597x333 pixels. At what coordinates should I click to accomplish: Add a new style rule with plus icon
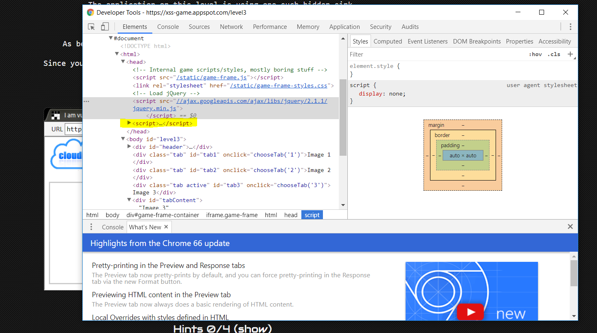pyautogui.click(x=570, y=54)
